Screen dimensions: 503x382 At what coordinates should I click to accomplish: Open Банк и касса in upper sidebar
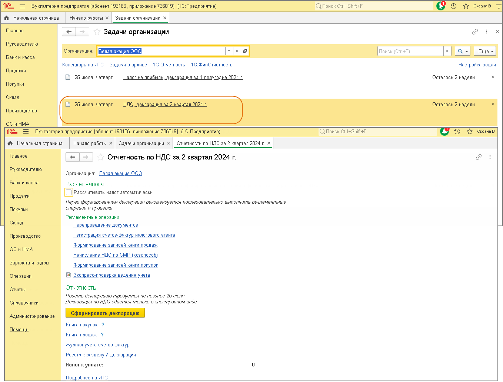pyautogui.click(x=20, y=57)
